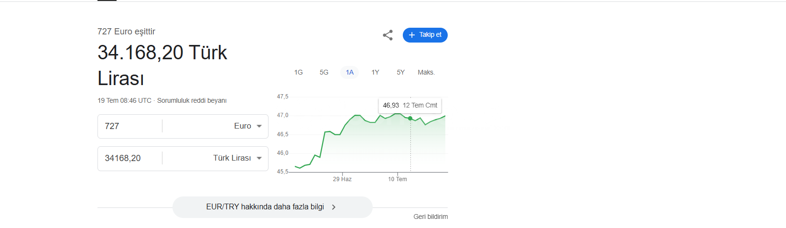
Task: Click the chevron arrow beside EUR/TRY info
Action: click(x=334, y=207)
